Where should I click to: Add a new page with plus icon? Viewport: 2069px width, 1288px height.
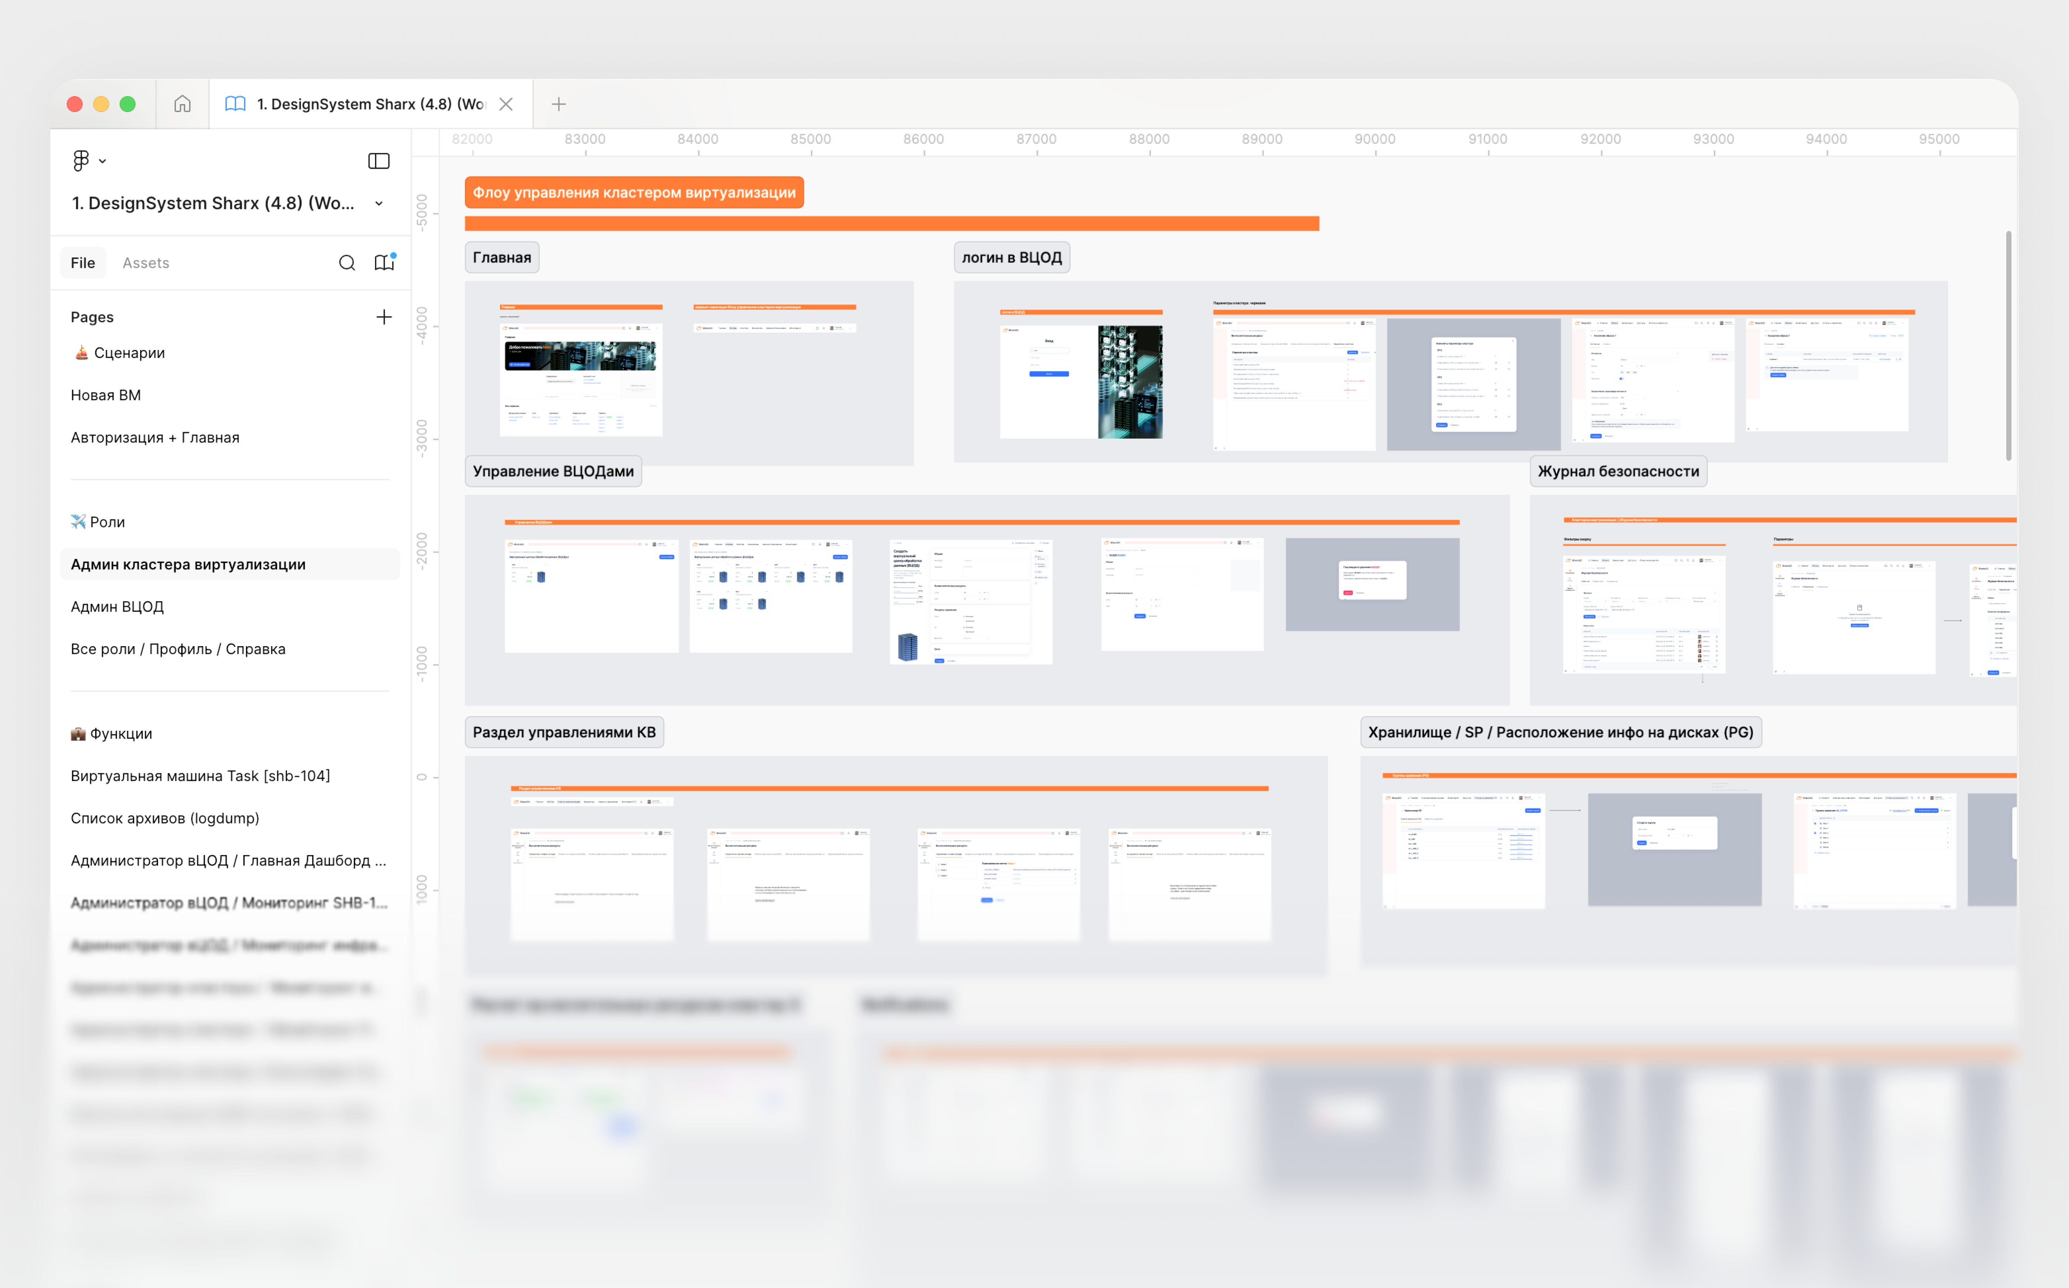384,317
